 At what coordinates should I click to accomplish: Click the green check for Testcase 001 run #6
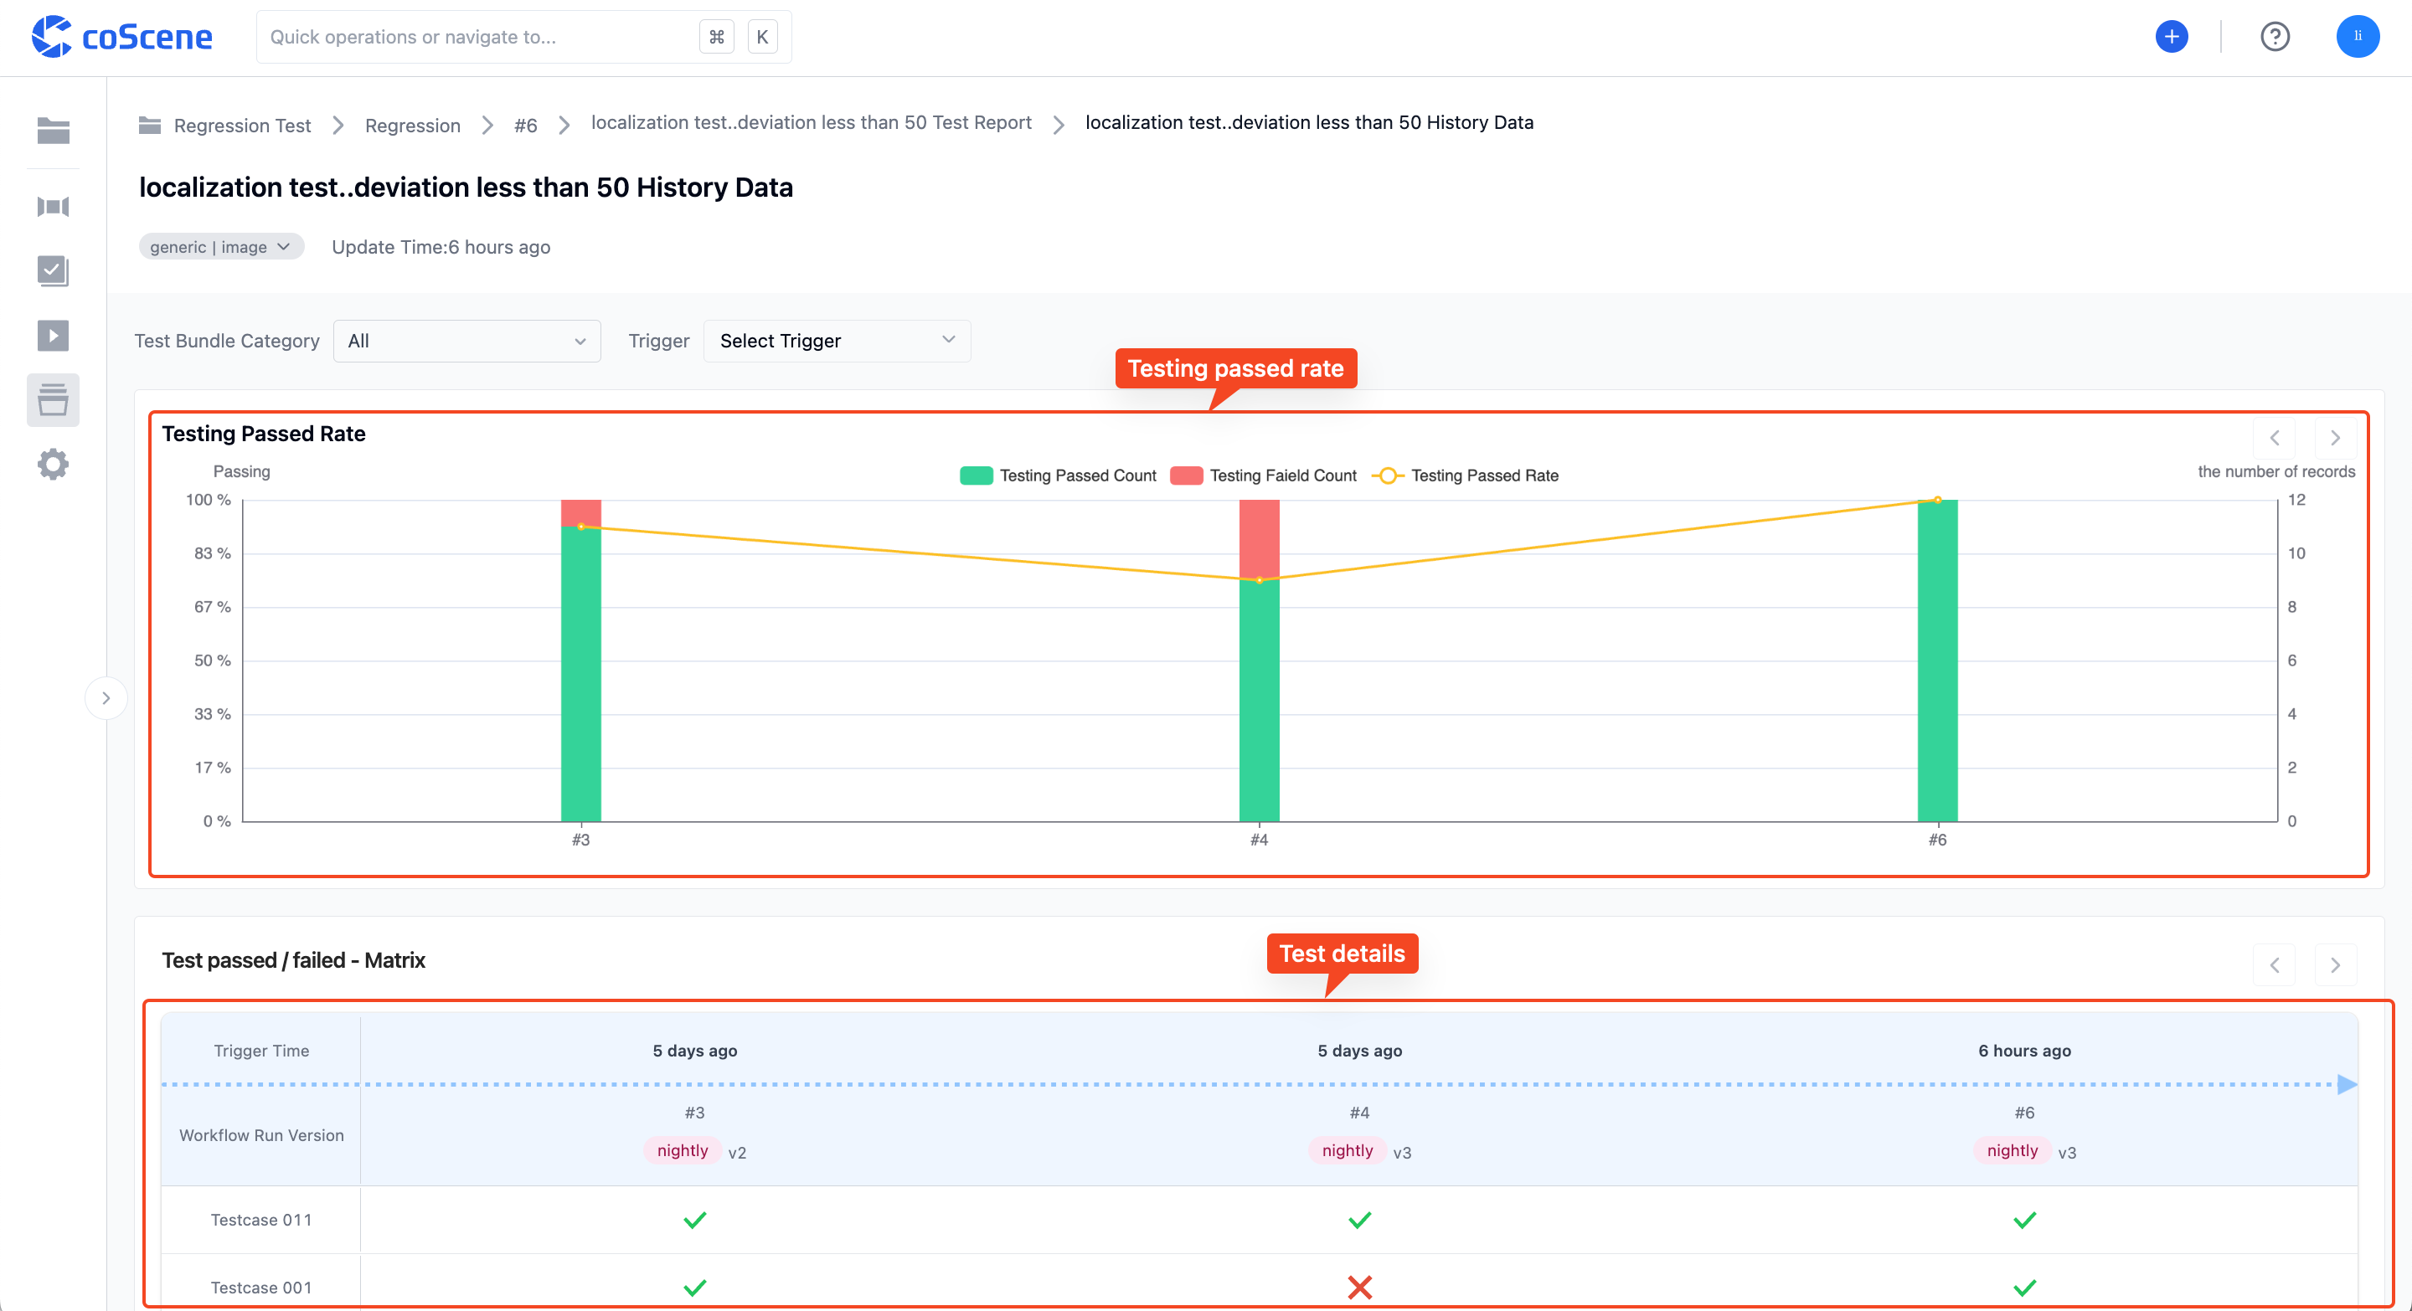pos(2024,1288)
